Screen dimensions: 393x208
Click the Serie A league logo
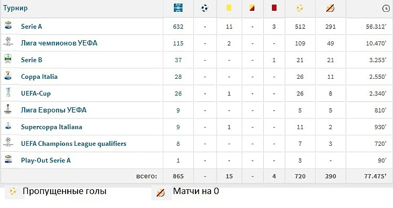pyautogui.click(x=8, y=25)
